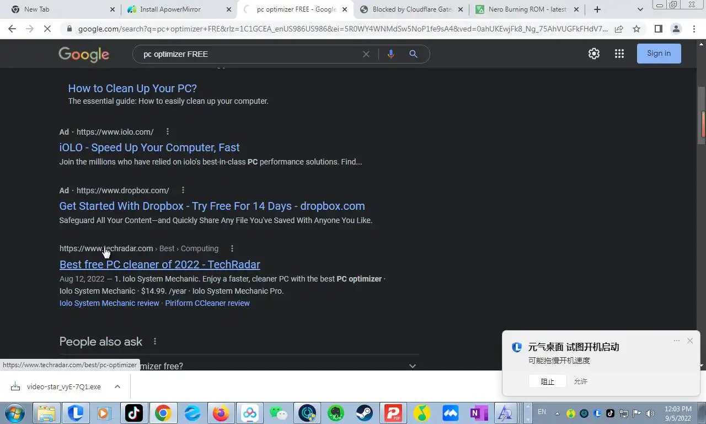
Task: Click the Sign in button
Action: [659, 54]
